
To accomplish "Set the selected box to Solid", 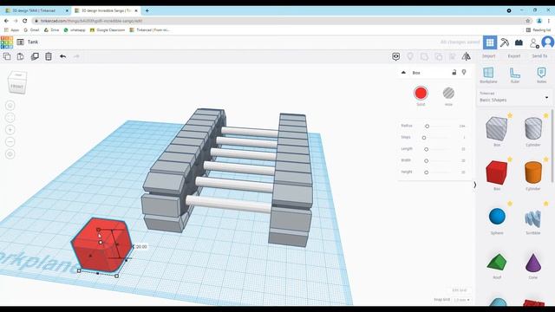I will pyautogui.click(x=421, y=94).
